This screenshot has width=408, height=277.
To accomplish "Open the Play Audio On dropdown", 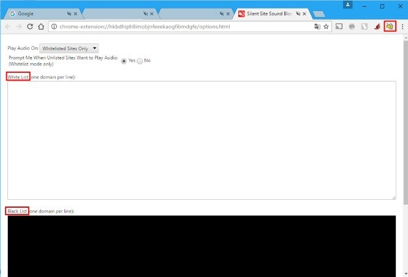I will tap(69, 48).
